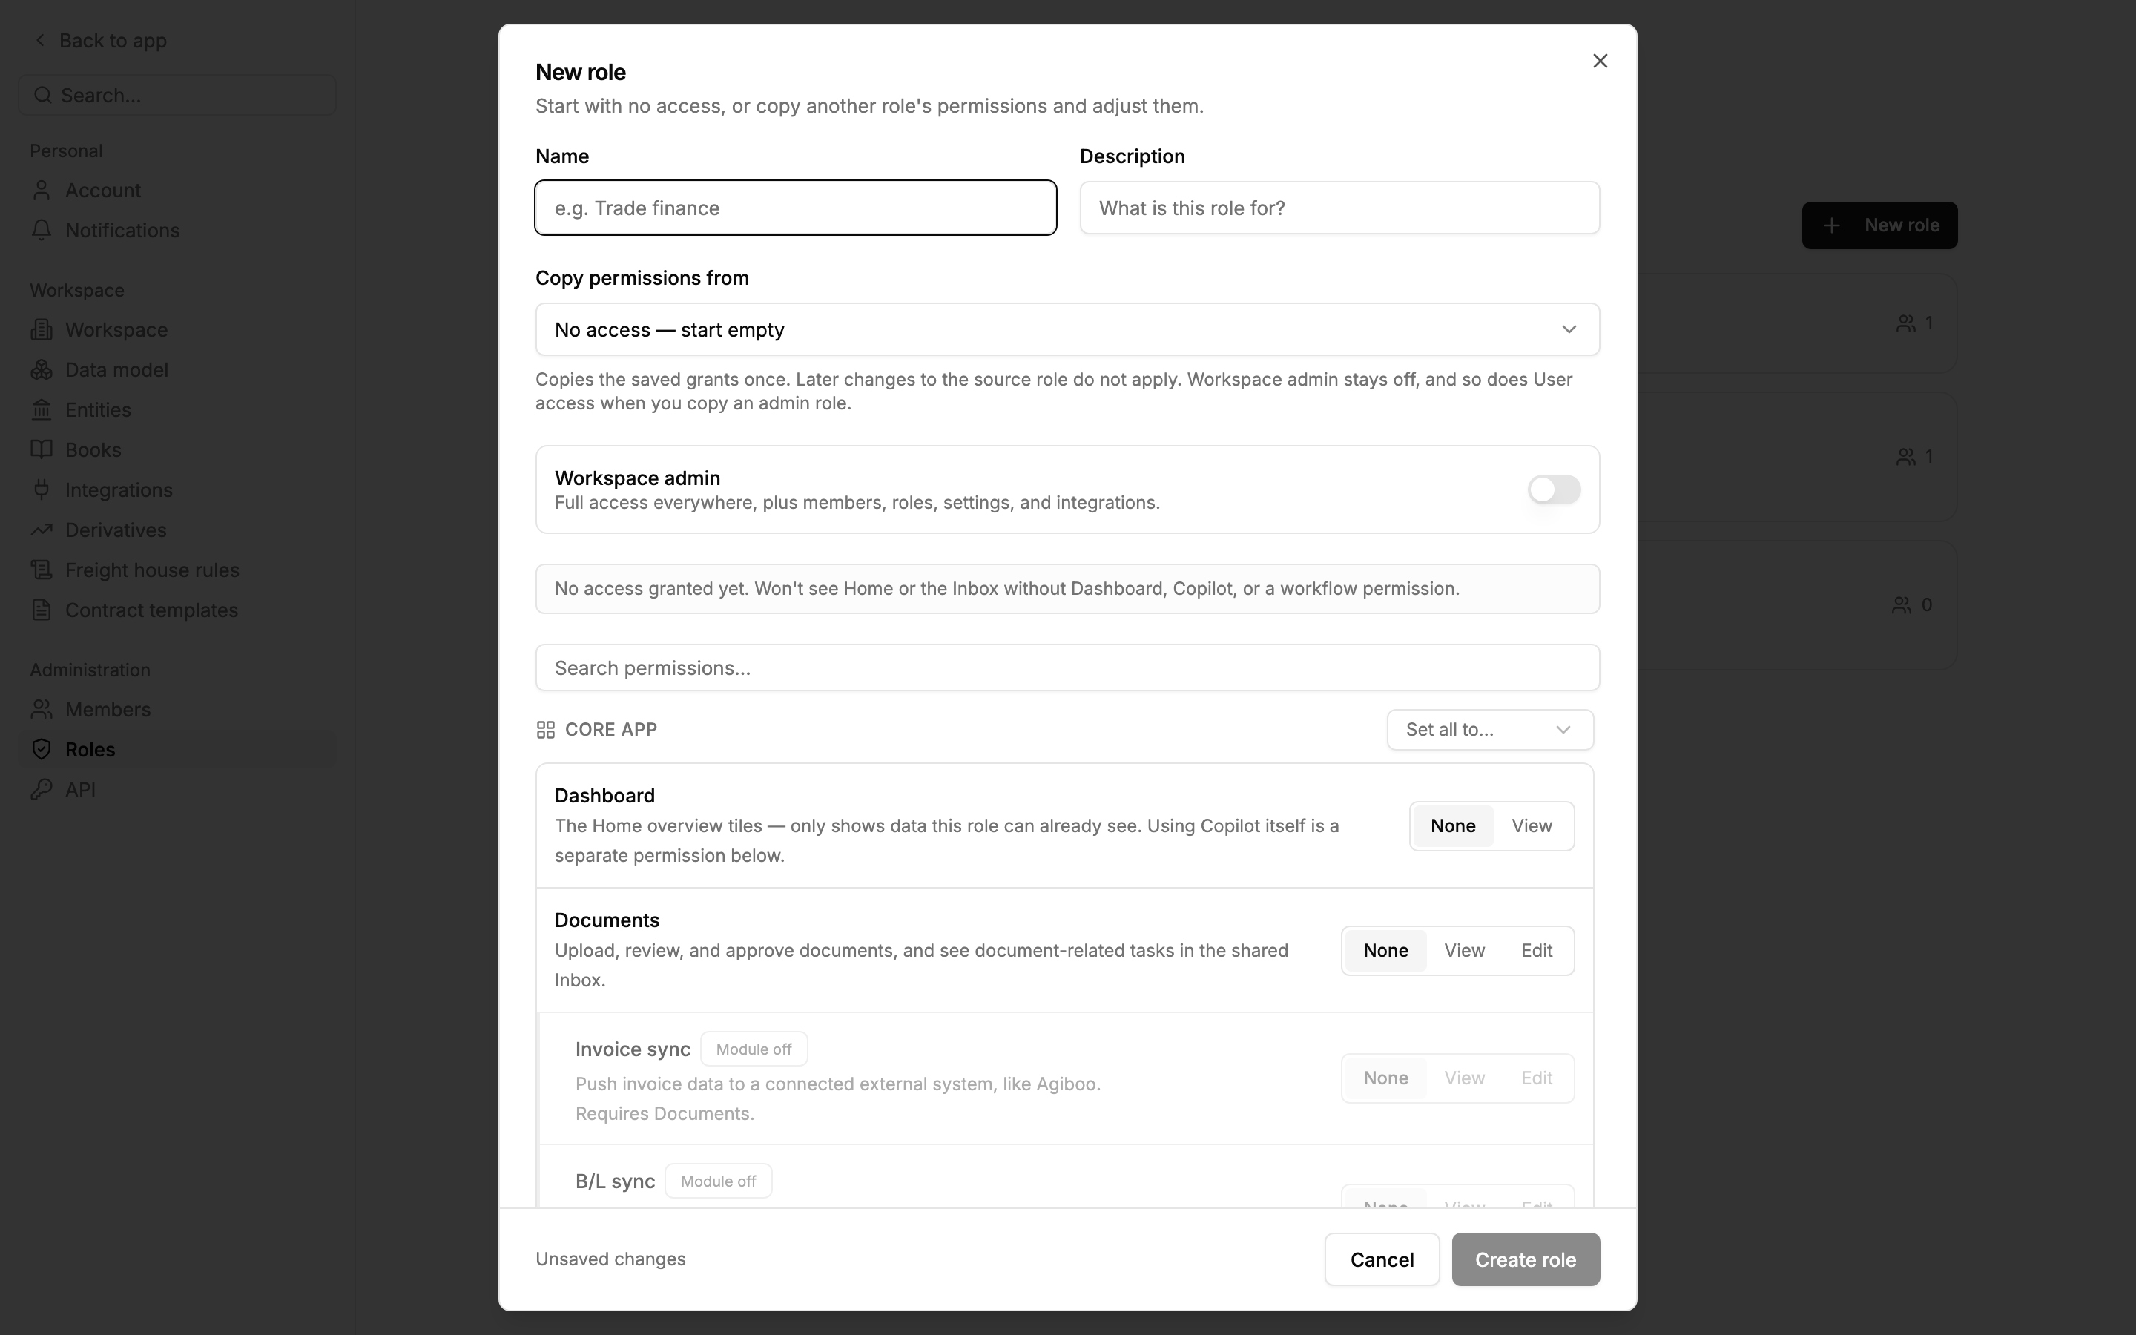Screen dimensions: 2136x1335
Task: Set Dashboard permission to None
Action: click(x=1453, y=826)
